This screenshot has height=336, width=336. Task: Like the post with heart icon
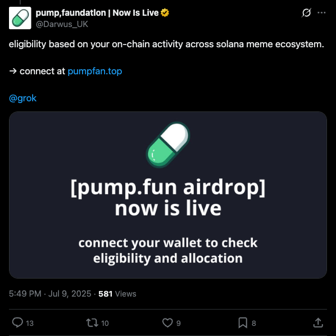pos(167,322)
